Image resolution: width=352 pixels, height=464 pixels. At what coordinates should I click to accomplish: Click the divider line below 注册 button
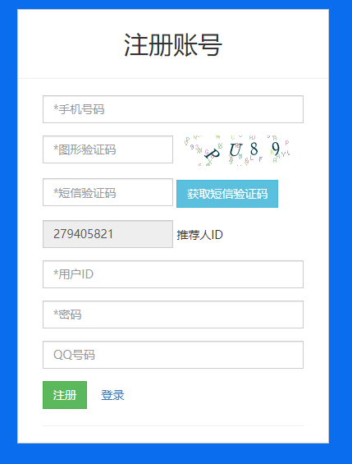click(173, 426)
